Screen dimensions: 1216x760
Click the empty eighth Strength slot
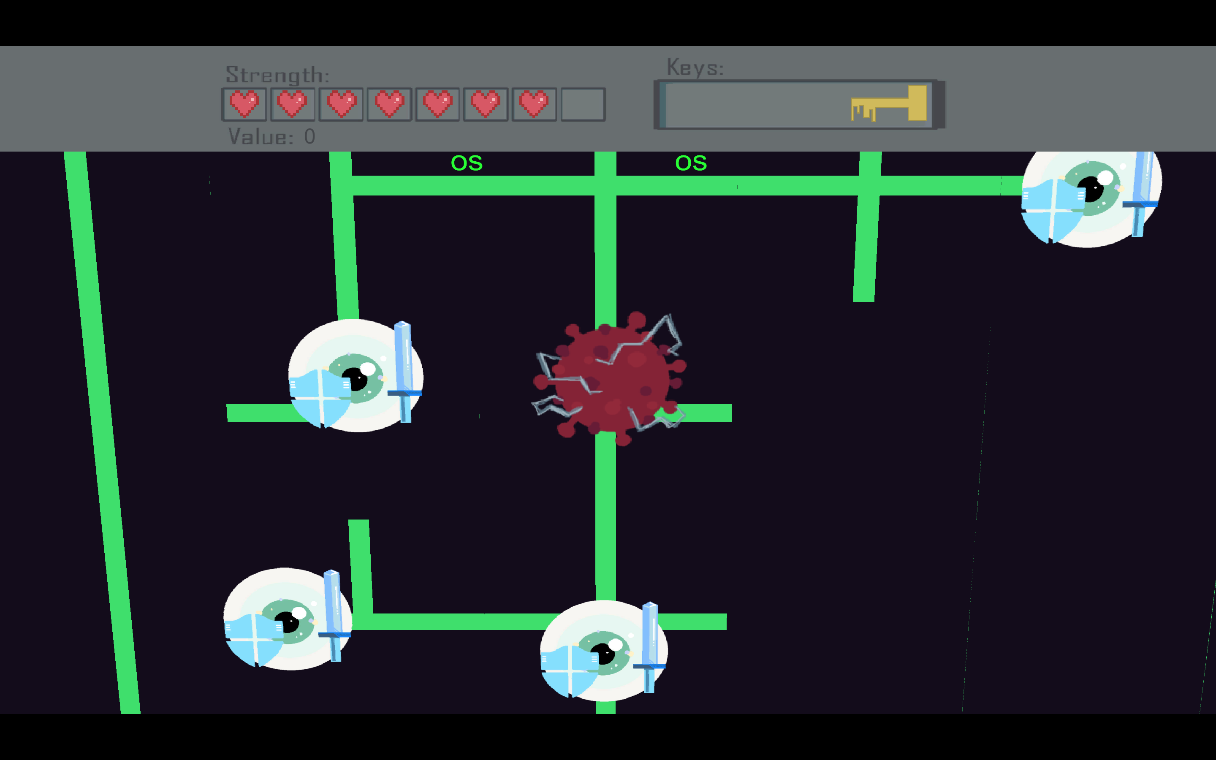tap(583, 104)
